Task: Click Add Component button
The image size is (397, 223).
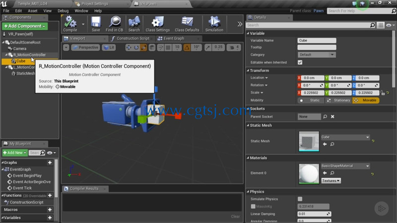Action: [25, 26]
